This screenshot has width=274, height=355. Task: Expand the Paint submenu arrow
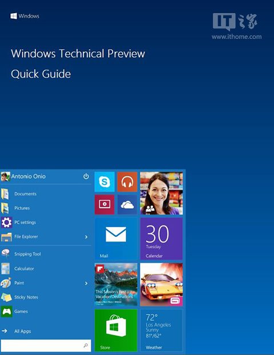pos(86,283)
